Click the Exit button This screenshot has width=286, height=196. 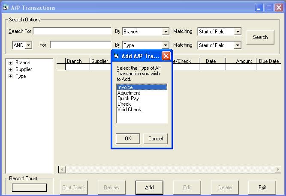click(x=262, y=187)
